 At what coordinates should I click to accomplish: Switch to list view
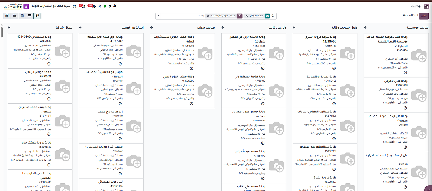tap(30, 16)
